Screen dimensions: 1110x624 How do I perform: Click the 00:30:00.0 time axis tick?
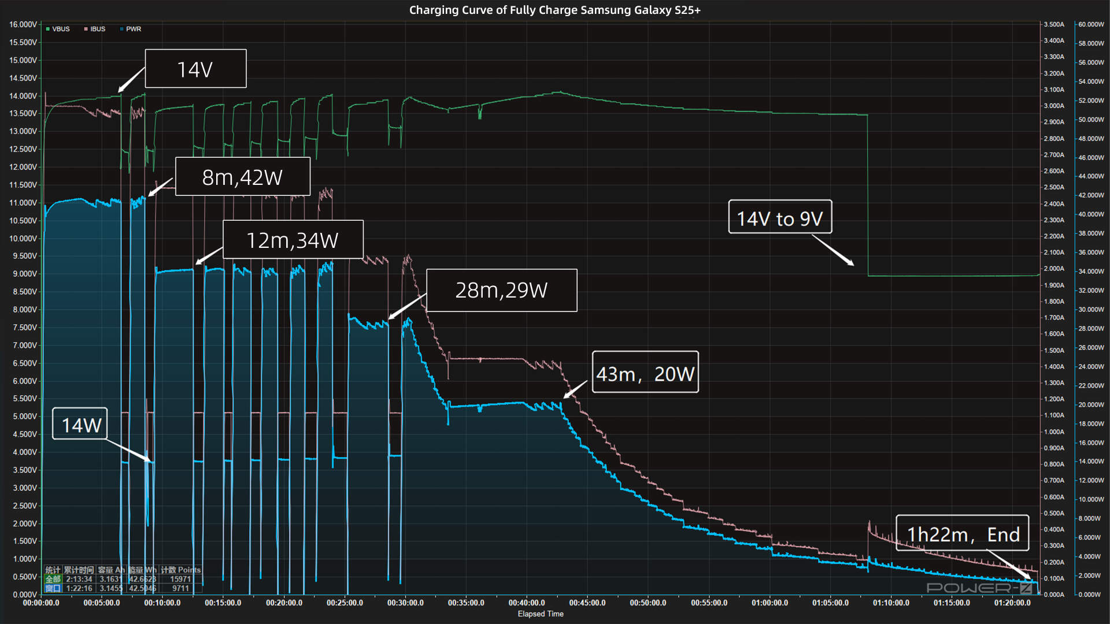tap(405, 603)
